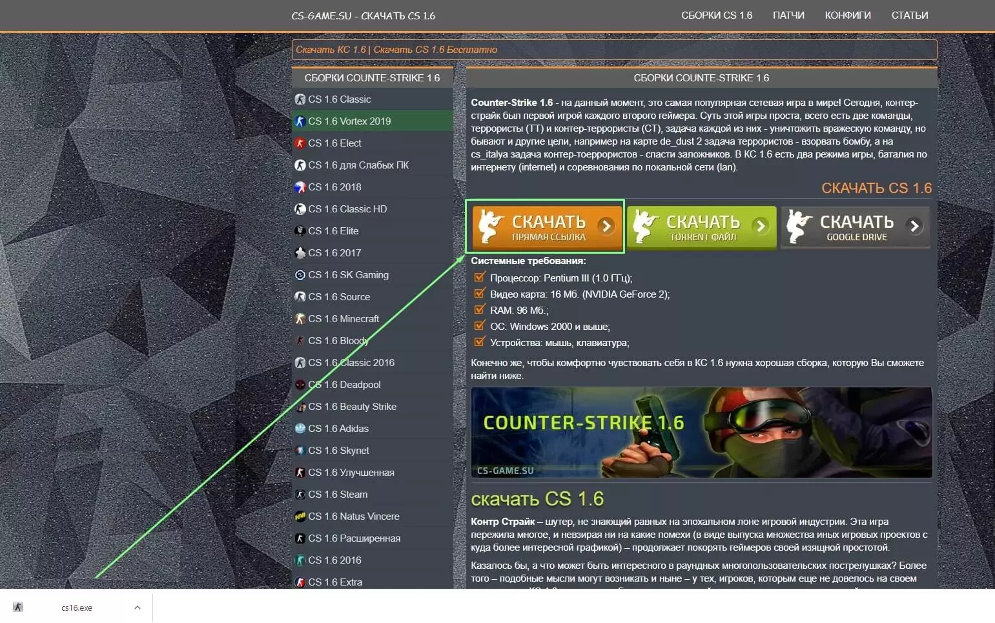Click the CS 1.6 Skynet icon
This screenshot has height=623, width=995.
300,451
